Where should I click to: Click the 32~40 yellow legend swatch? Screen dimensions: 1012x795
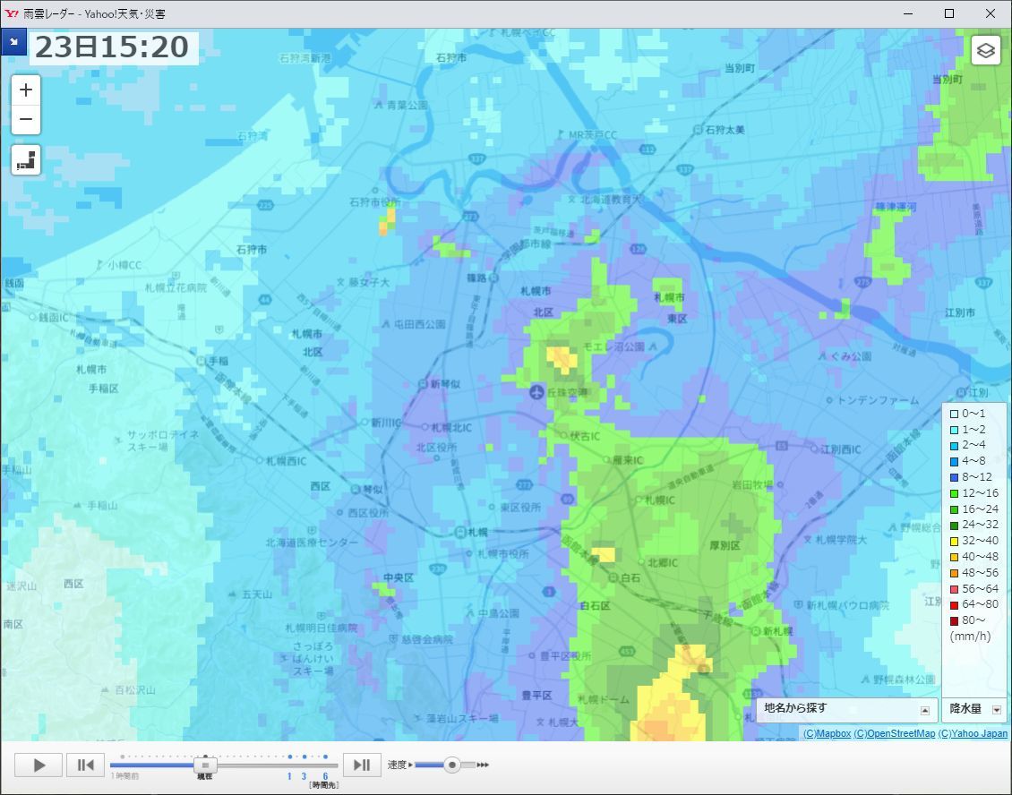click(954, 542)
